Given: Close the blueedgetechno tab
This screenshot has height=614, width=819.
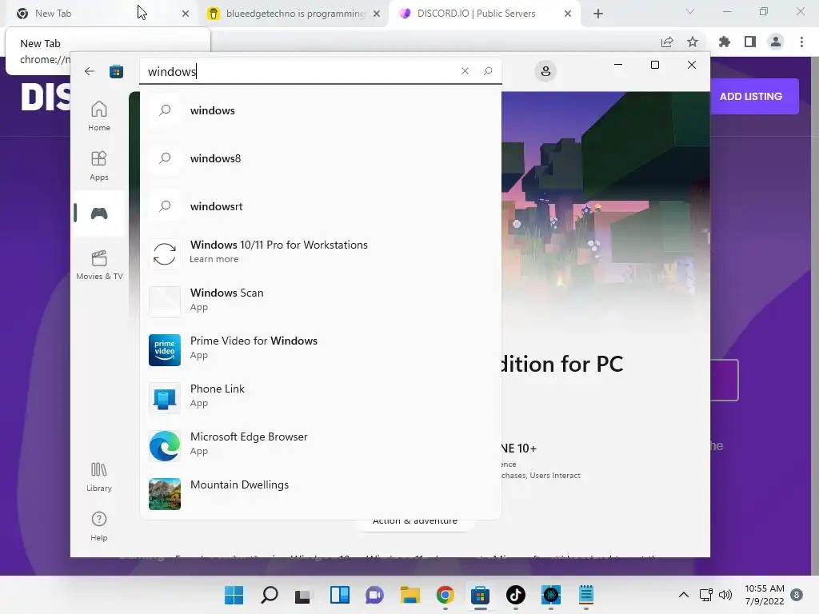Looking at the screenshot, I should tap(377, 14).
